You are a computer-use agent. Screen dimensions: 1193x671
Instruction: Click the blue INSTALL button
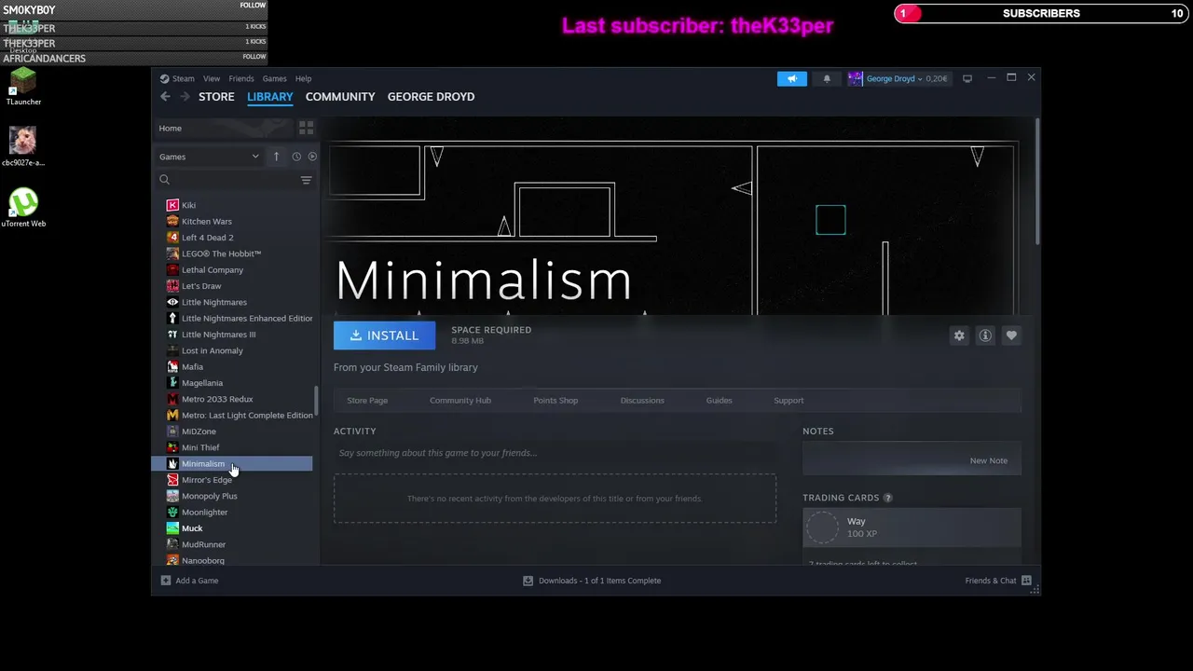384,335
